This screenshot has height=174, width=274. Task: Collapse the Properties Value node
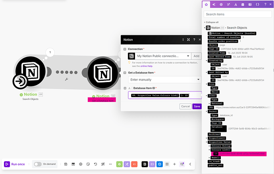206,142
